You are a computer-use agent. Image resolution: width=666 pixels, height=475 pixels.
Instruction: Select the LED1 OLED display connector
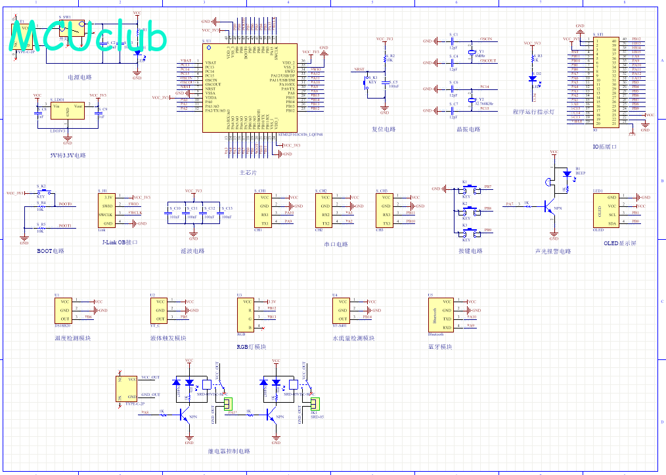[x=606, y=210]
